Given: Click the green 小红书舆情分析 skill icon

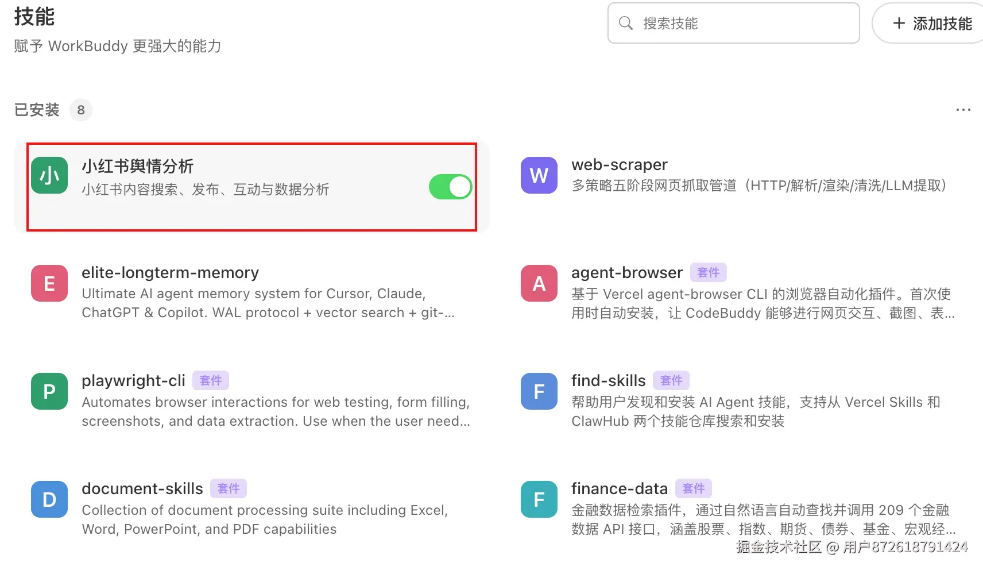Looking at the screenshot, I should tap(49, 175).
